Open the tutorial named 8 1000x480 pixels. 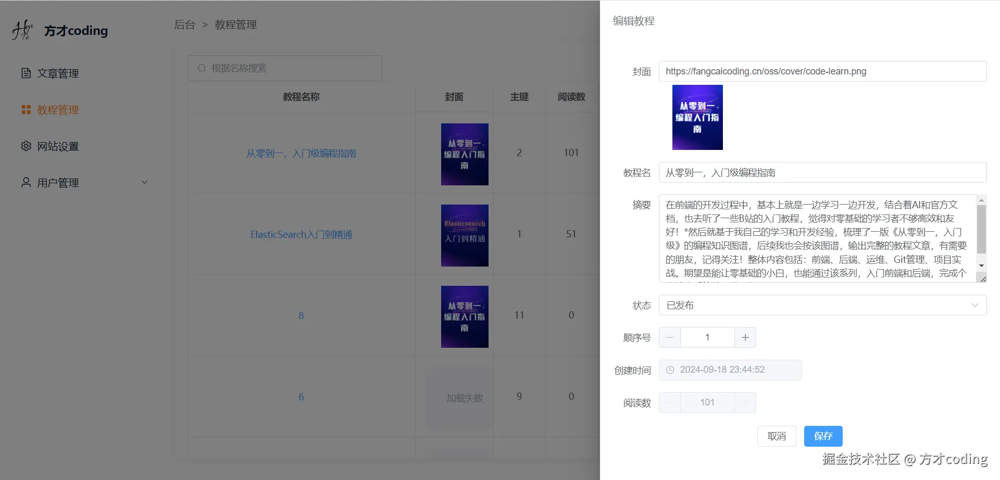[301, 315]
